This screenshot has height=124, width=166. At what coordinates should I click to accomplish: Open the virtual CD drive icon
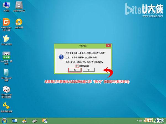(19, 23)
